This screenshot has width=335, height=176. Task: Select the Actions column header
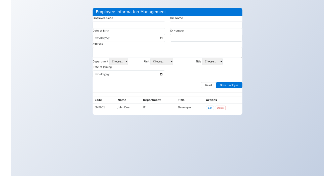[211, 100]
